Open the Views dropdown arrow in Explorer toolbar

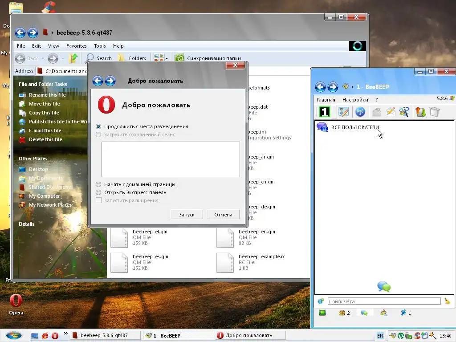(x=167, y=58)
